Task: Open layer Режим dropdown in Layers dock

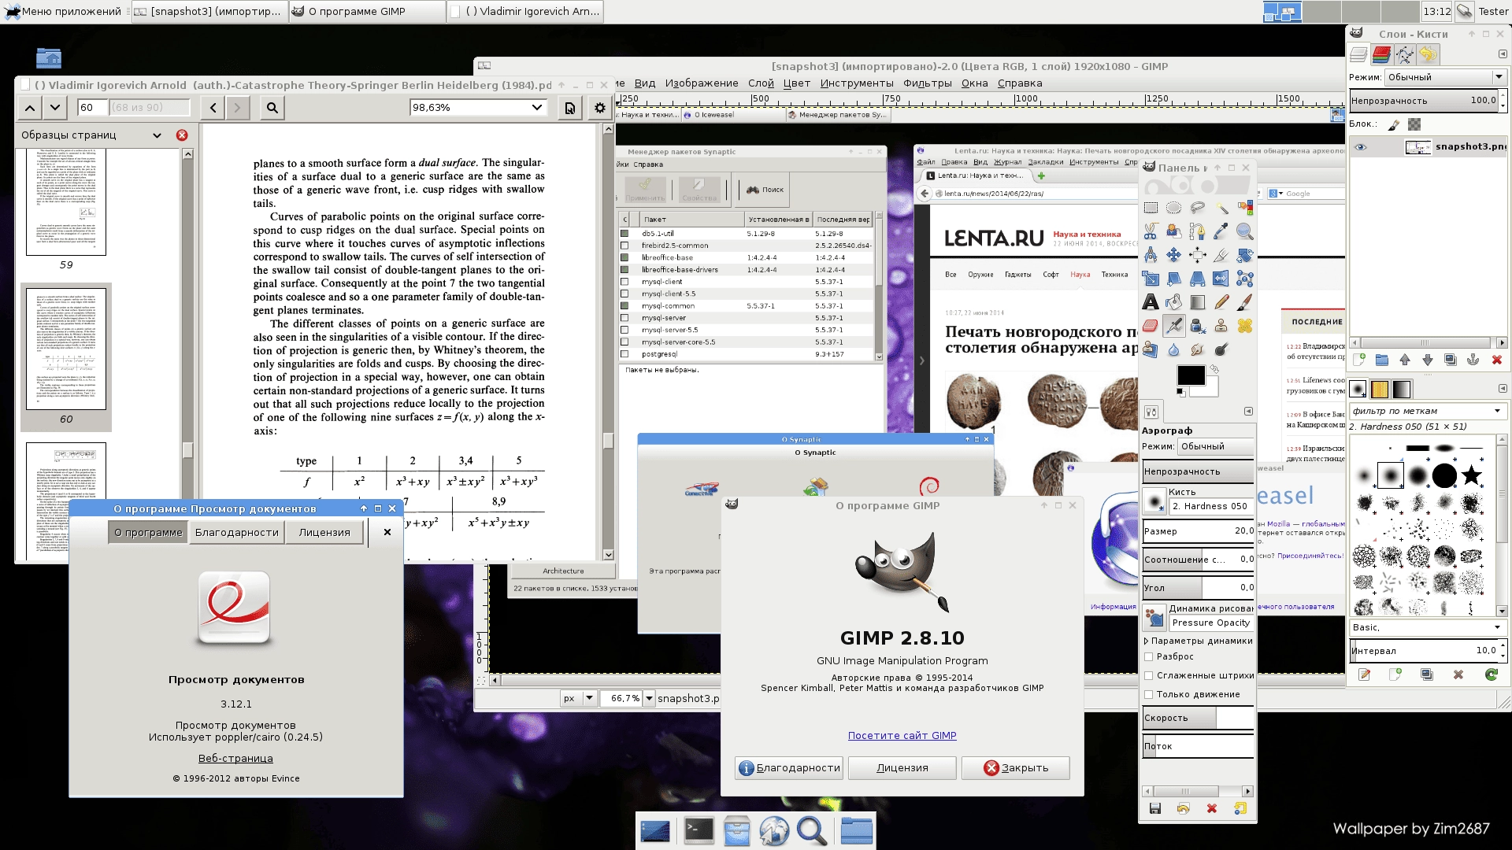Action: 1446,77
